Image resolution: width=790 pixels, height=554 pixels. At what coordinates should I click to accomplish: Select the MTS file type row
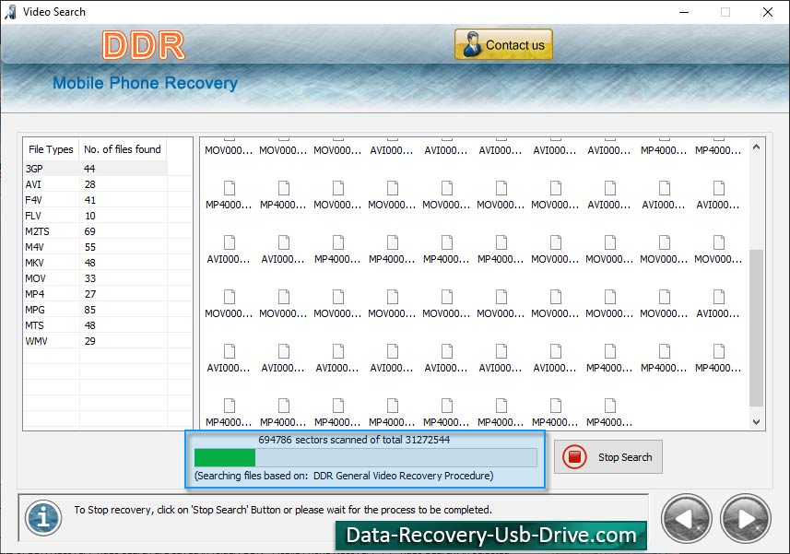click(x=95, y=324)
